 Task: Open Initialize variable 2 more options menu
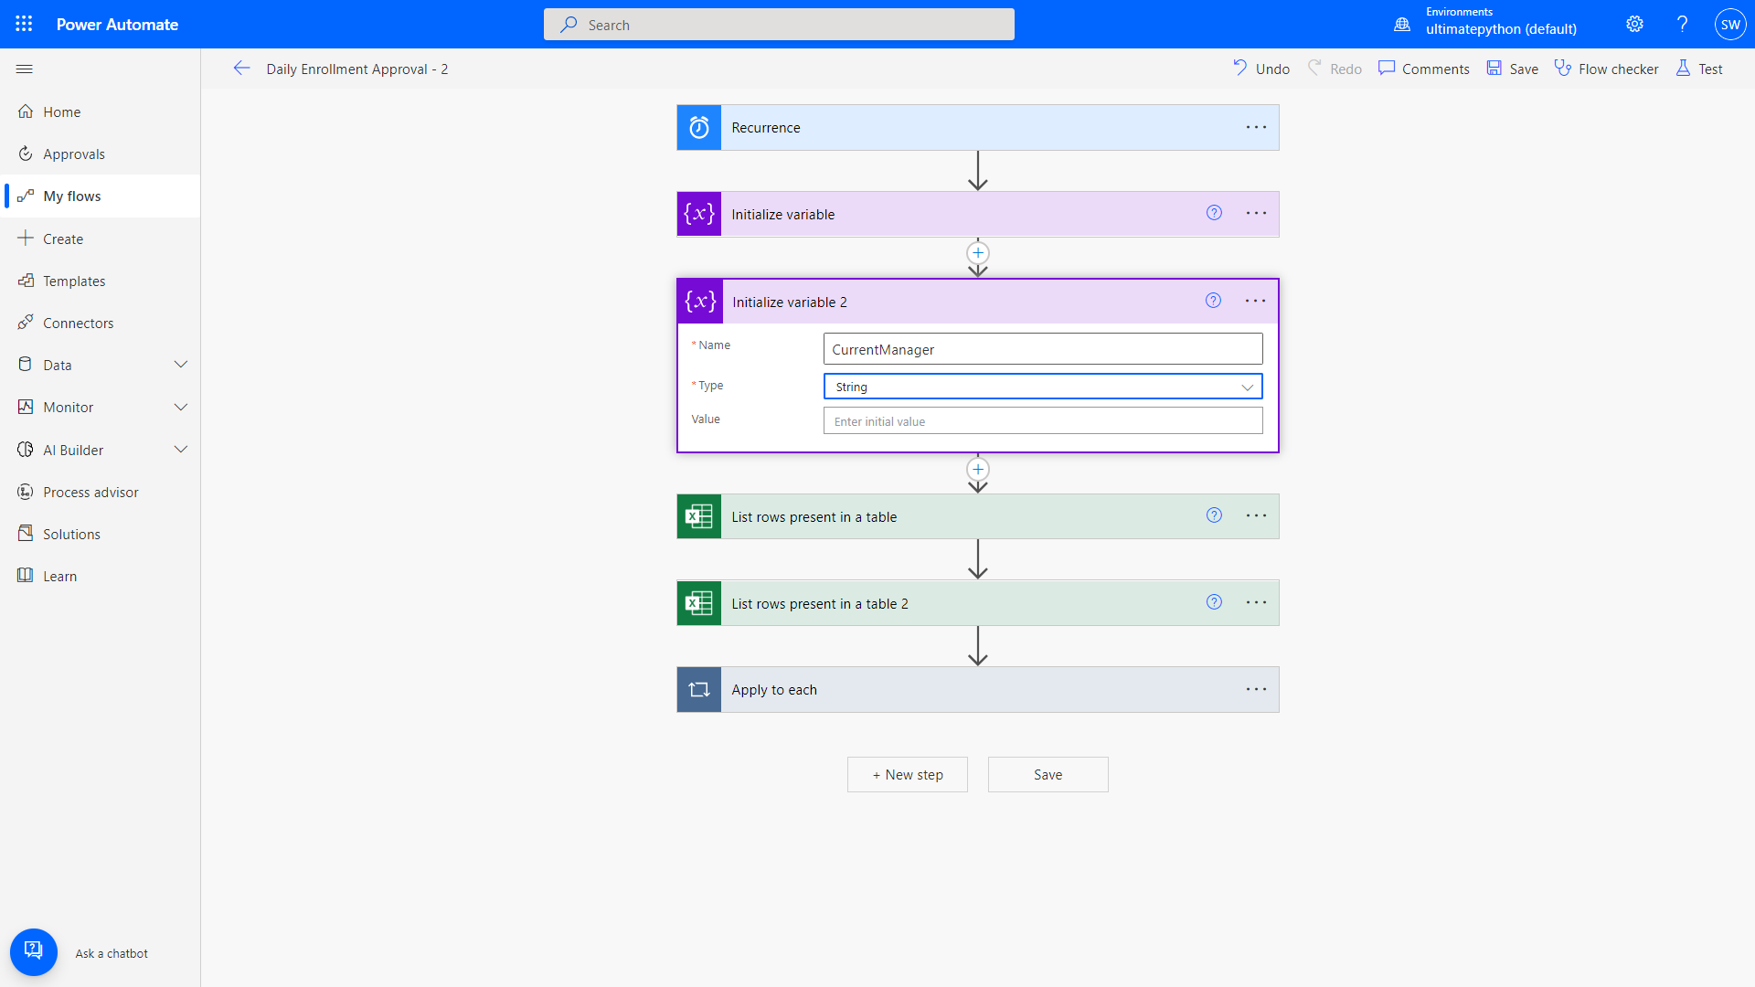(x=1255, y=301)
